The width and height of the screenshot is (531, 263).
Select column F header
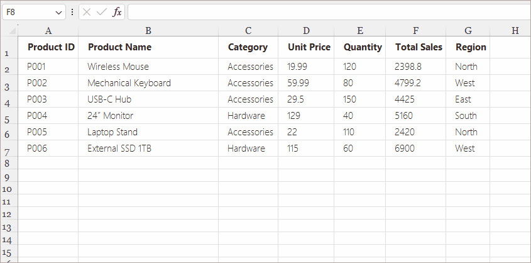(416, 31)
